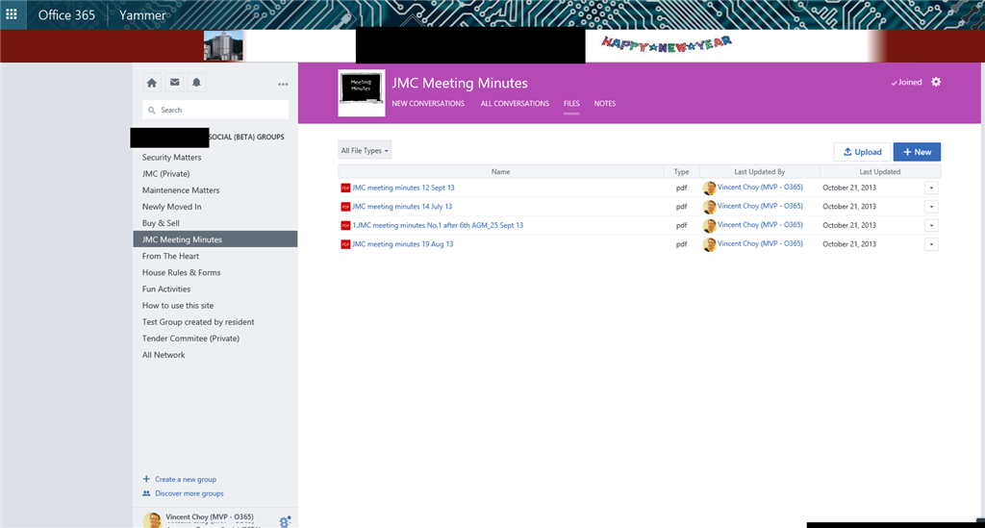Open the sidebar three-dots more menu
The image size is (985, 528).
click(283, 84)
